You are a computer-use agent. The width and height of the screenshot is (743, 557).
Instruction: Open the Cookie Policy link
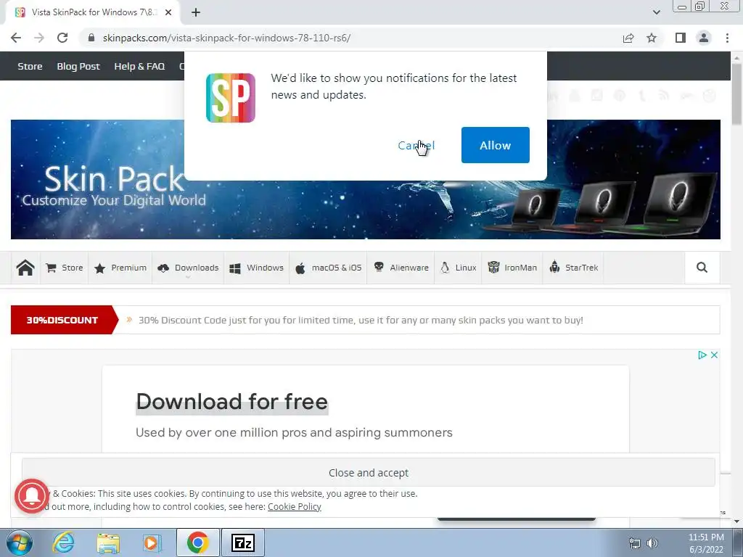click(295, 506)
